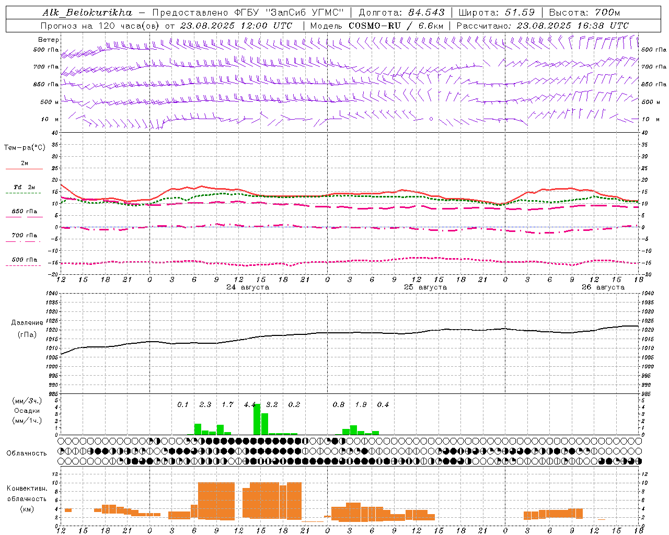Click precipitation value 2.3
The width and height of the screenshot is (669, 535).
coord(205,405)
